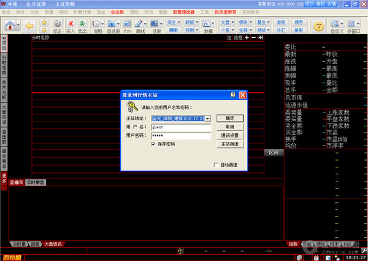Screen dimensions: 368x261
Task: Expand the 板块 dropdown in toolbar
Action: tap(251, 22)
